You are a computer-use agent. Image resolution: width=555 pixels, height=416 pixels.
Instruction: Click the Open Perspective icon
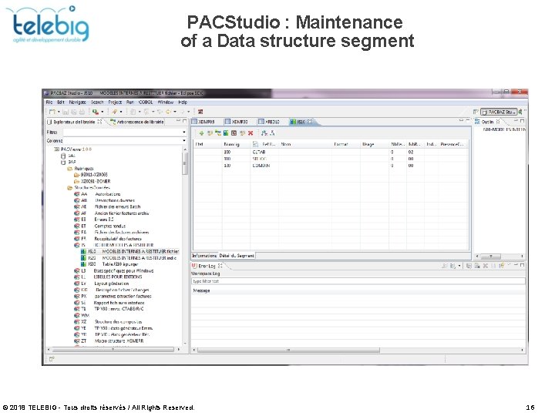pyautogui.click(x=476, y=112)
